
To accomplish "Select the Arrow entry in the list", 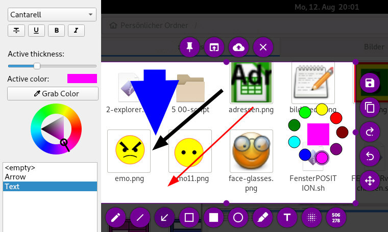I will [15, 177].
